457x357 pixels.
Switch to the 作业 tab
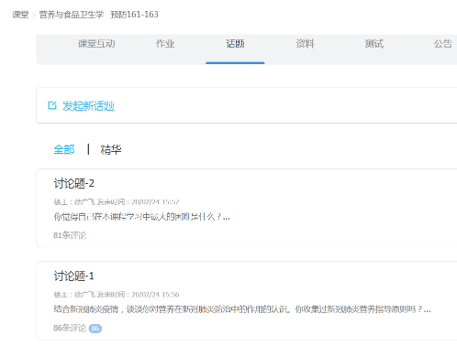(165, 44)
